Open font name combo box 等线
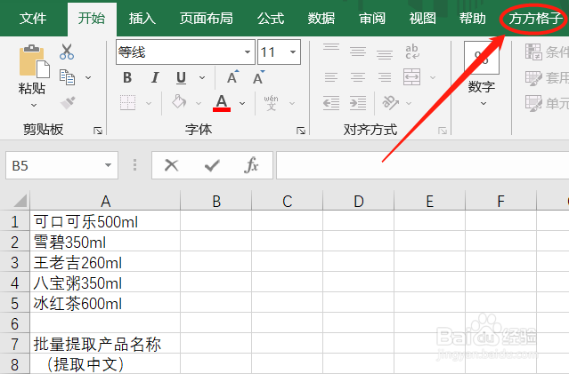The height and width of the screenshot is (374, 569). [x=185, y=52]
